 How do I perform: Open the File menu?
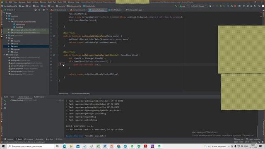point(6,2)
